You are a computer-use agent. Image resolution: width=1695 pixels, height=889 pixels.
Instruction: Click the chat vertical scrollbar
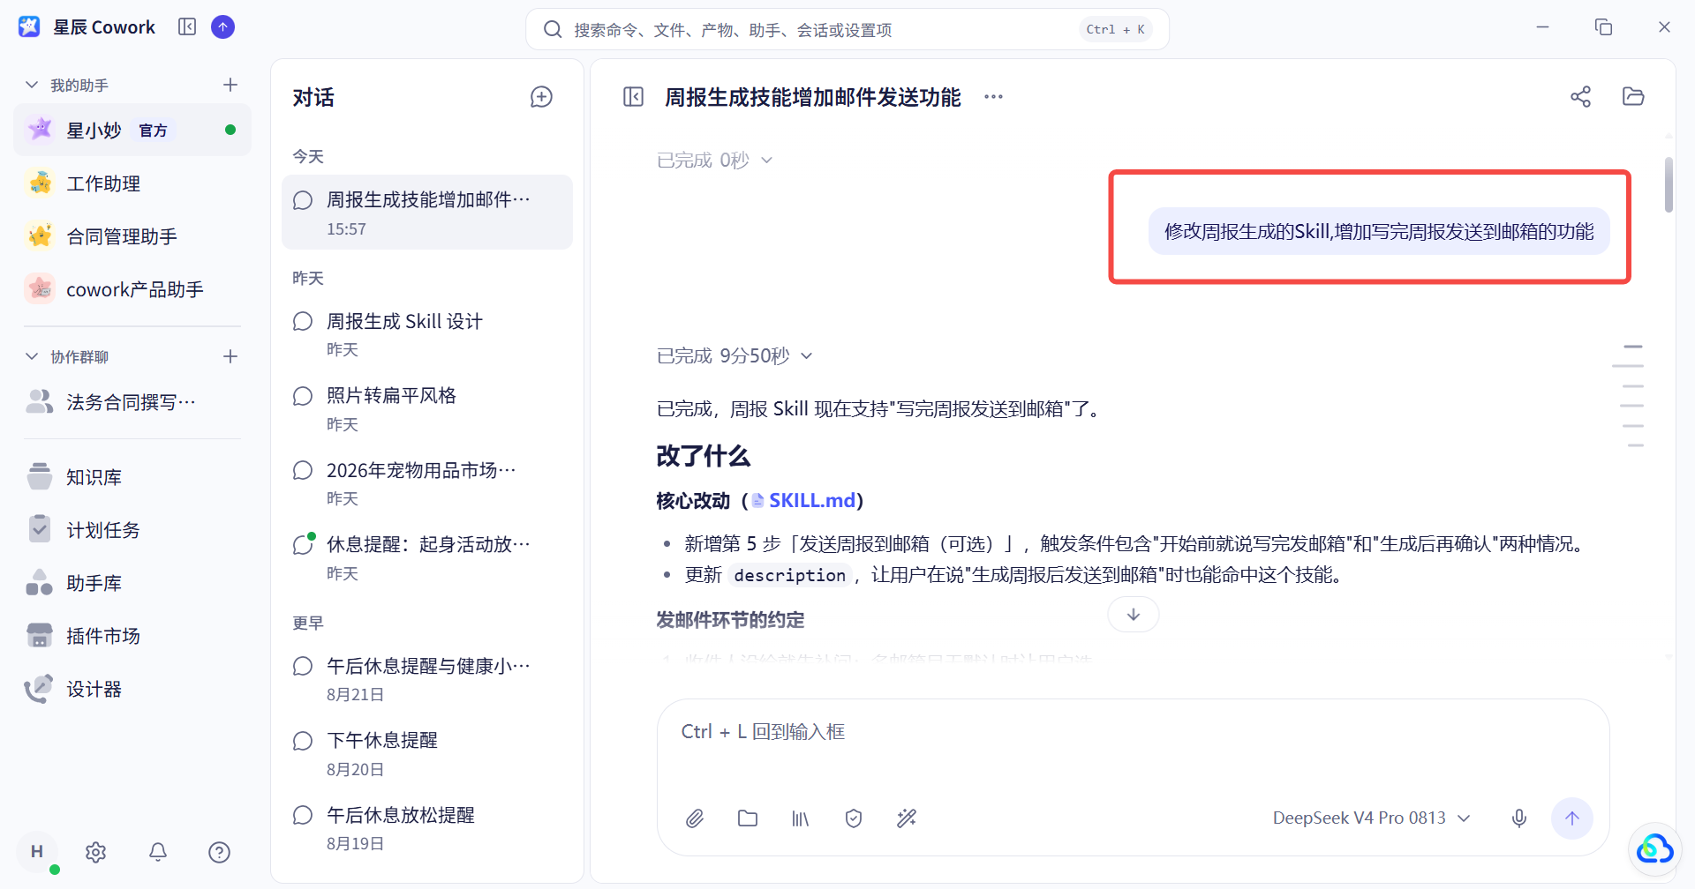coord(1669,184)
